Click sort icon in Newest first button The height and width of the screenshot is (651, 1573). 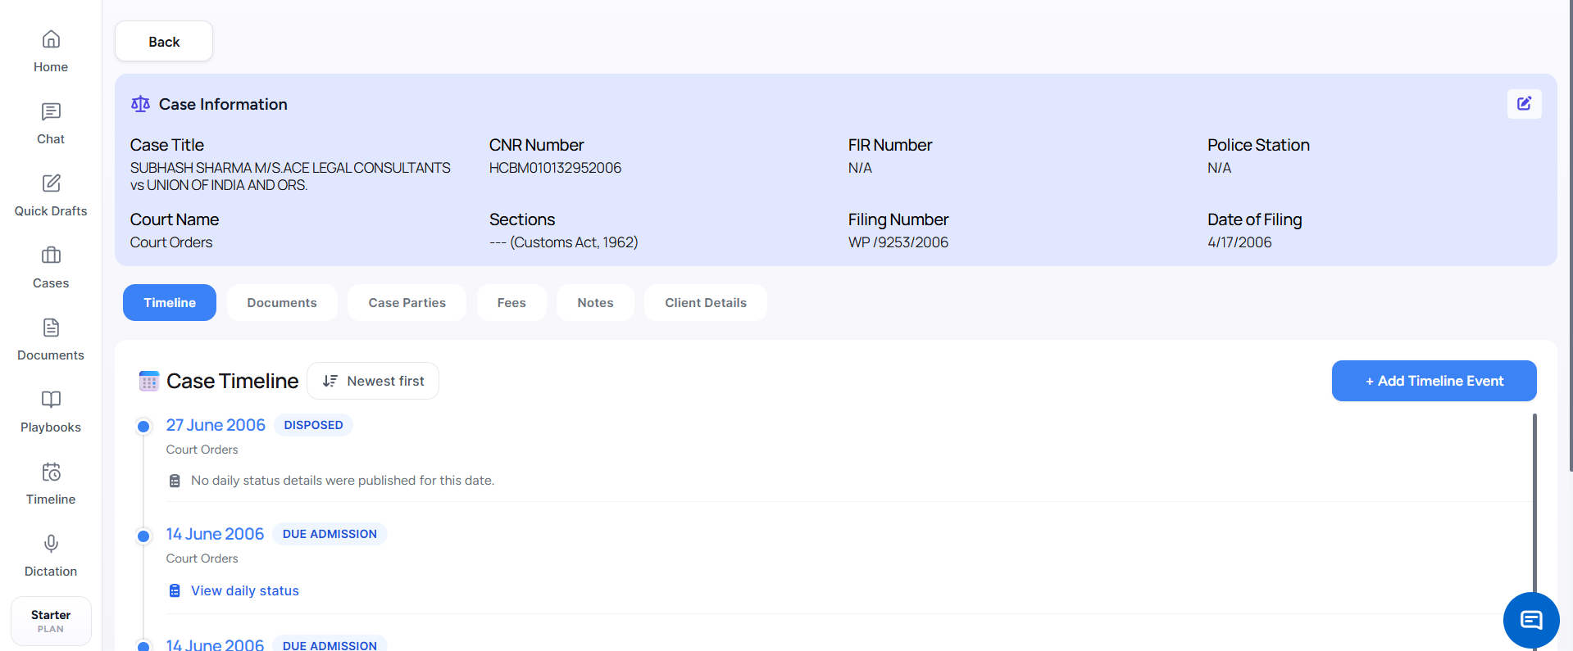pos(330,381)
